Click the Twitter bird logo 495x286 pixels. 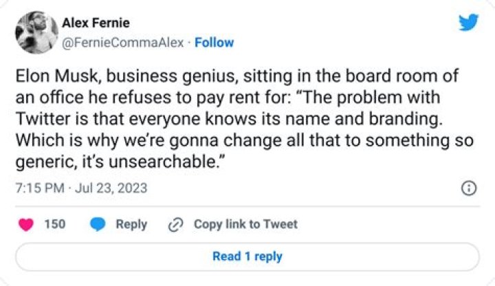tap(468, 22)
